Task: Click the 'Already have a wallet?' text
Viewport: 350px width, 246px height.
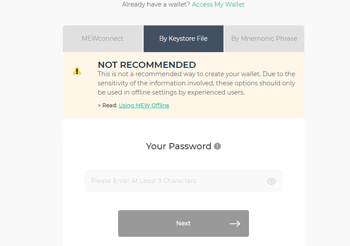Action: (156, 4)
